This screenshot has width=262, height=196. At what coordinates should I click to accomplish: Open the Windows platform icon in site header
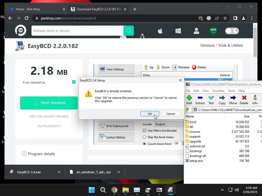[178, 31]
